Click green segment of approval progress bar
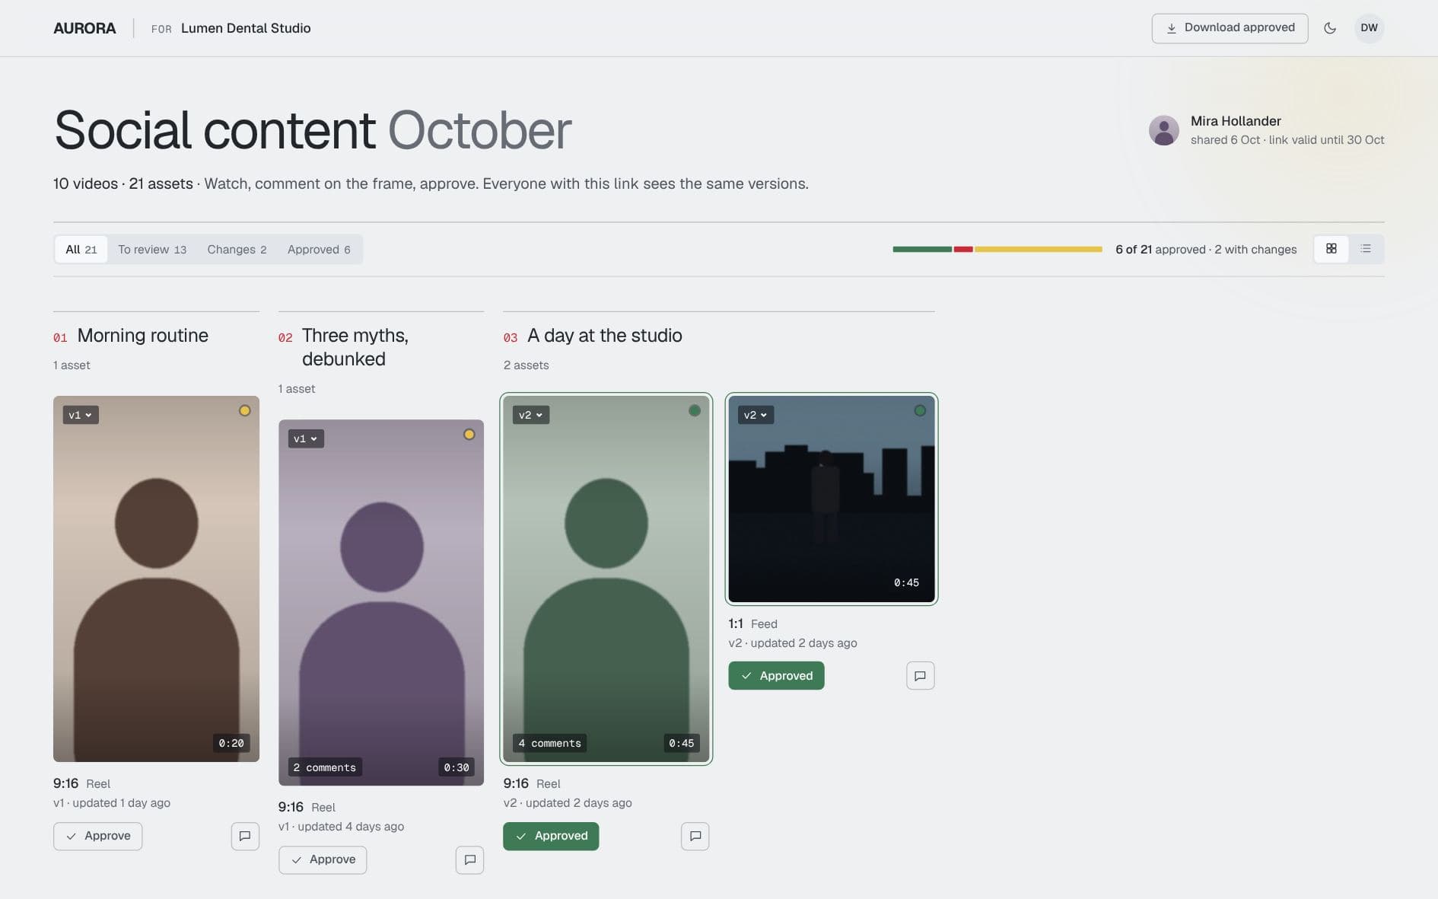1438x899 pixels. [x=922, y=249]
